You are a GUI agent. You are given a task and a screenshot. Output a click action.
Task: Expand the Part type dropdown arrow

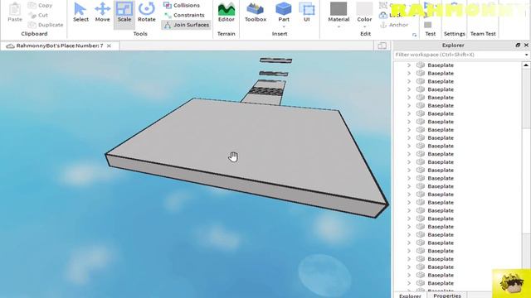[x=284, y=26]
